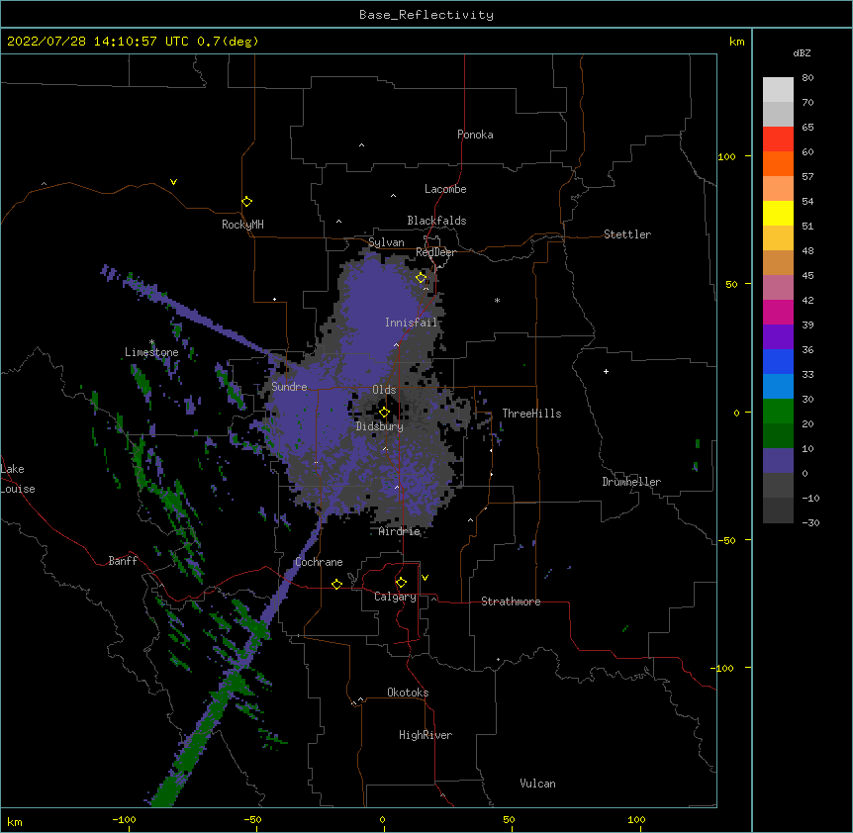The image size is (853, 833).
Task: Click the 50 label on right axis
Action: (x=731, y=284)
